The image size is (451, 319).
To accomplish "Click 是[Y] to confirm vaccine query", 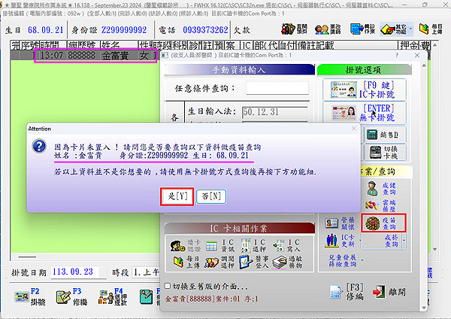I will coord(178,196).
